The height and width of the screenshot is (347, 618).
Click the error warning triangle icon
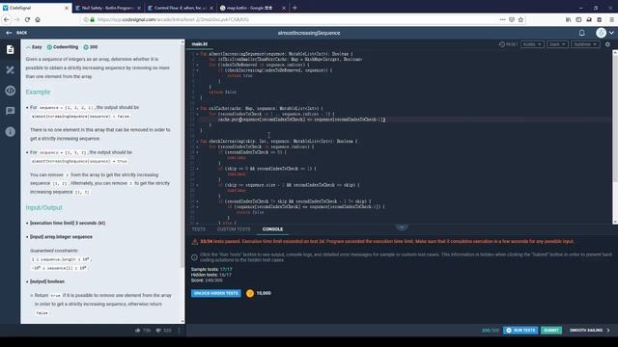195,242
